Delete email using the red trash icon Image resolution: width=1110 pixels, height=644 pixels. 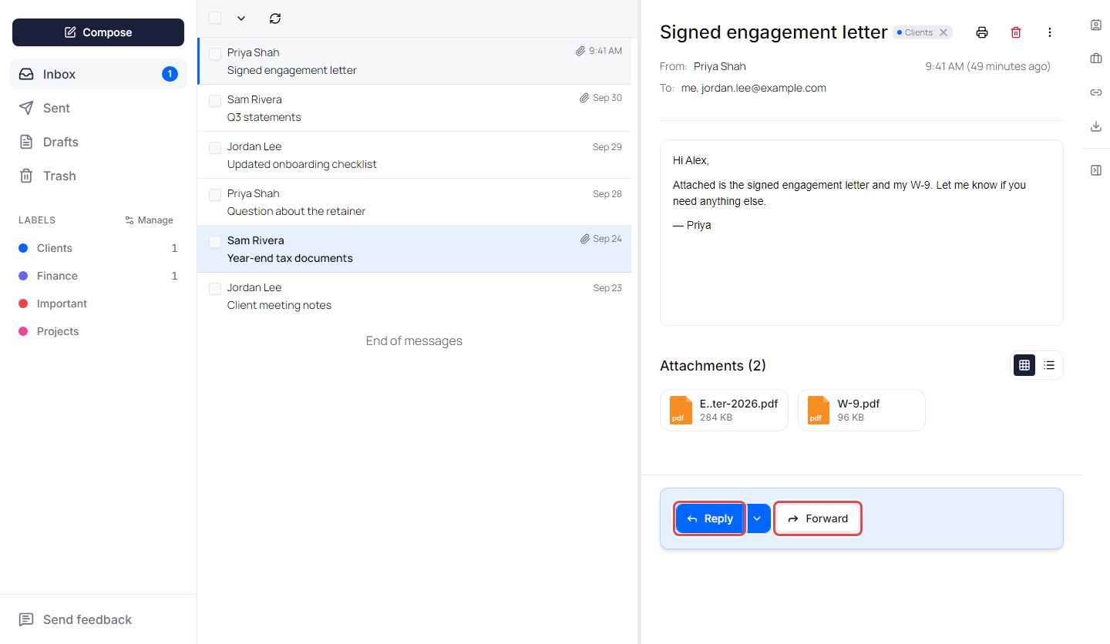(1016, 32)
